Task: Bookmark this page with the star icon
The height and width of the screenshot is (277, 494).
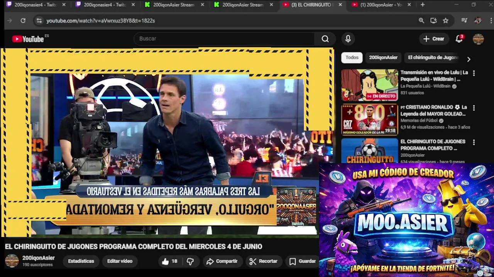Action: point(446,21)
